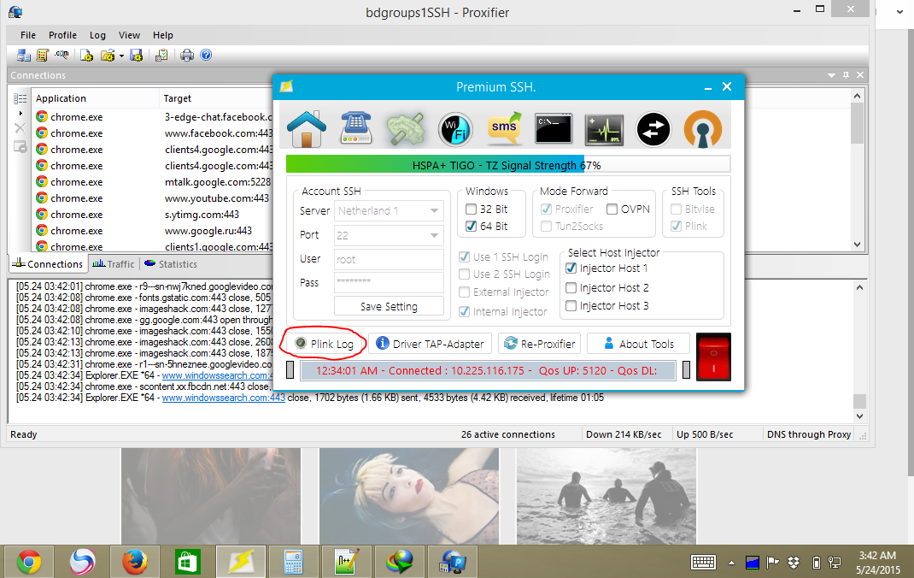Image resolution: width=914 pixels, height=578 pixels.
Task: Pin the Connections panel with pushpin icon
Action: tap(846, 75)
